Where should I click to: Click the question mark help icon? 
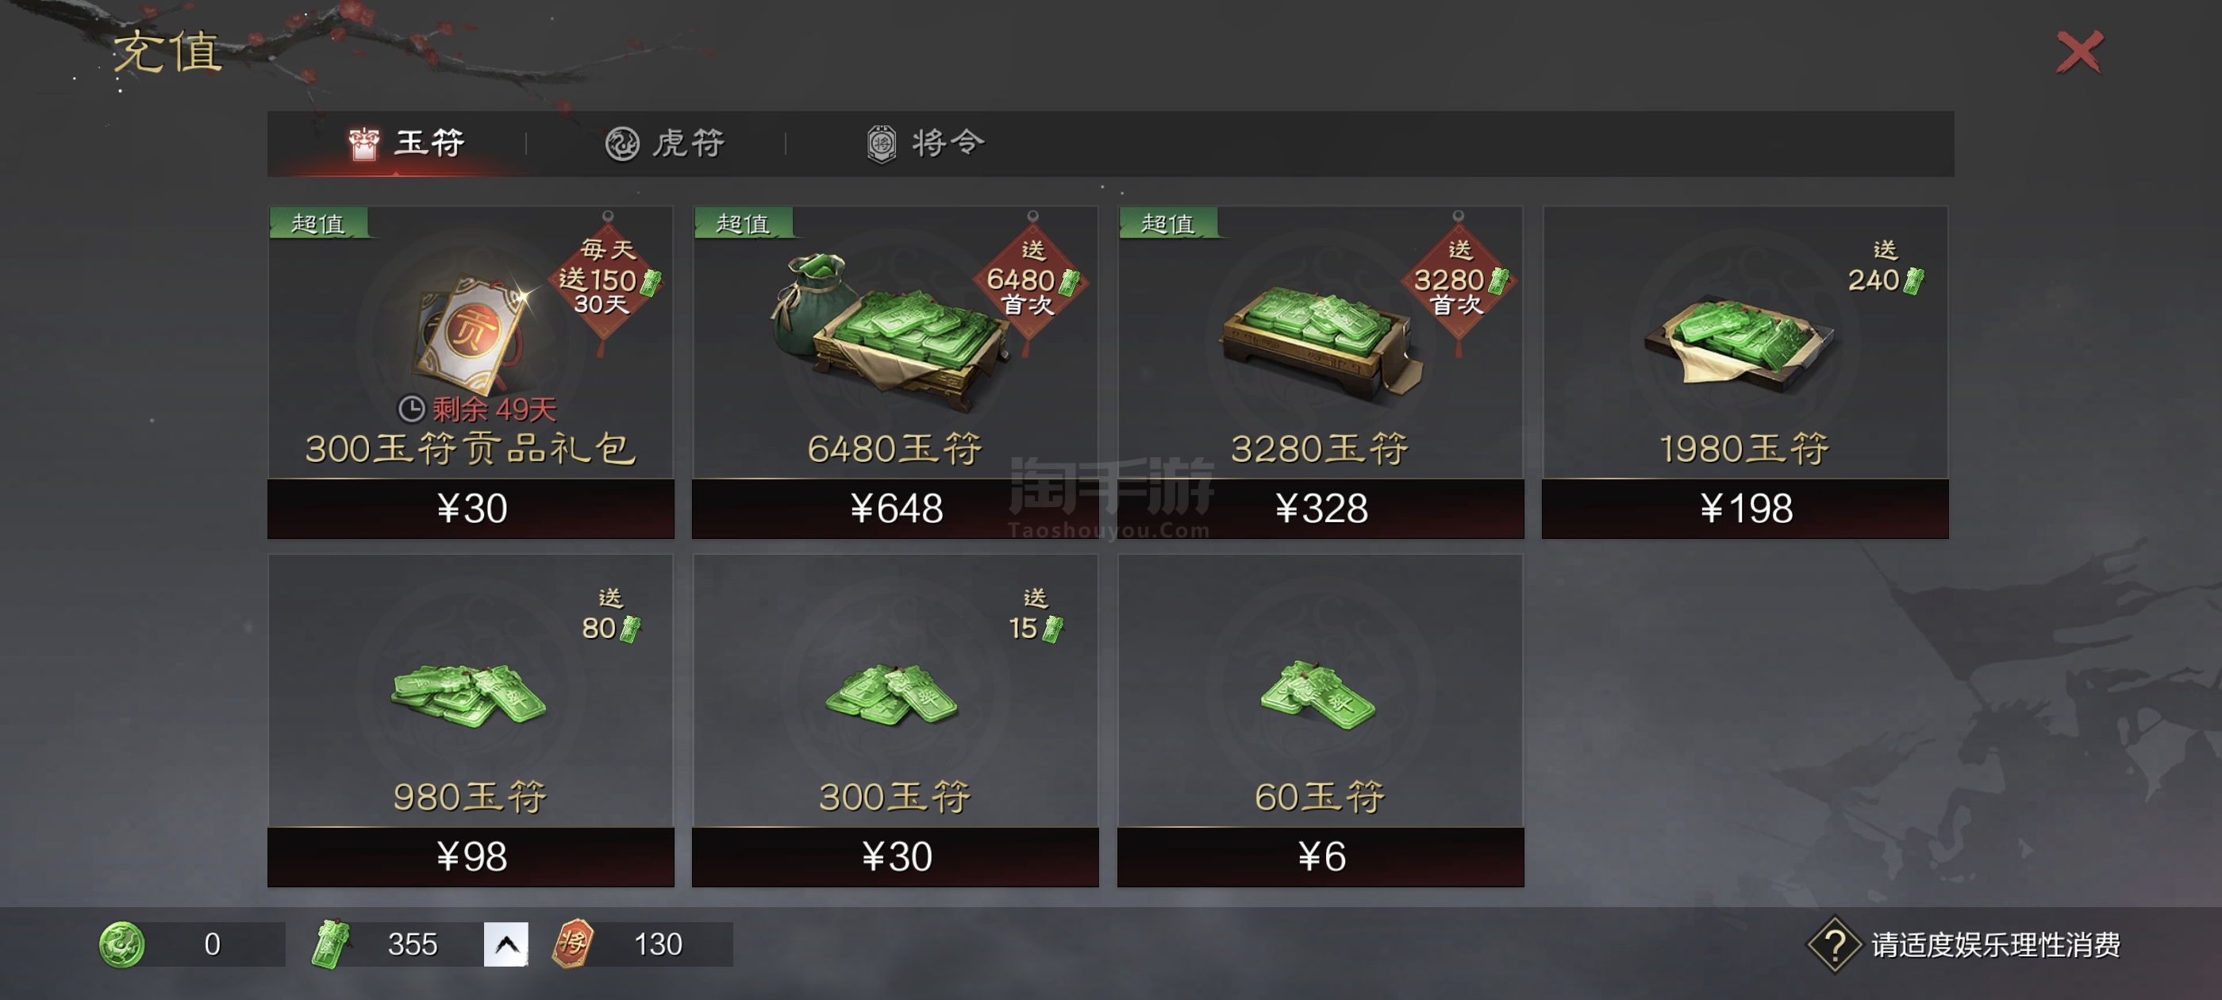click(x=1834, y=944)
